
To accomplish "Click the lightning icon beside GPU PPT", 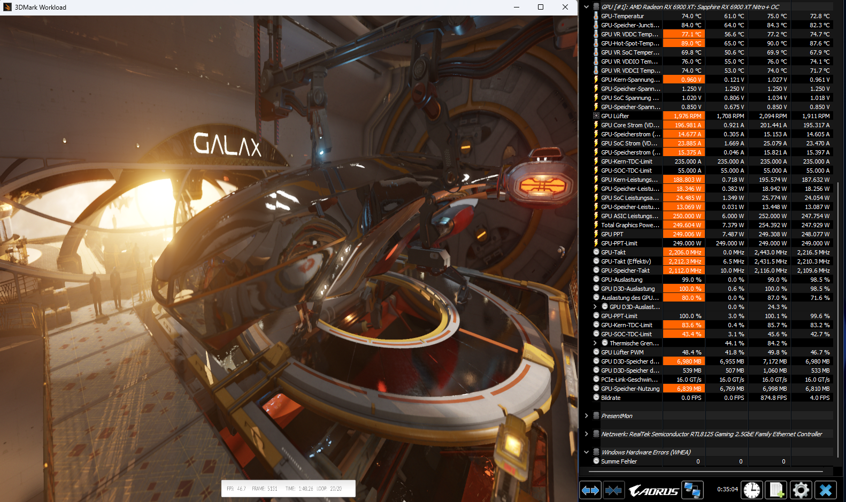I will coord(596,234).
